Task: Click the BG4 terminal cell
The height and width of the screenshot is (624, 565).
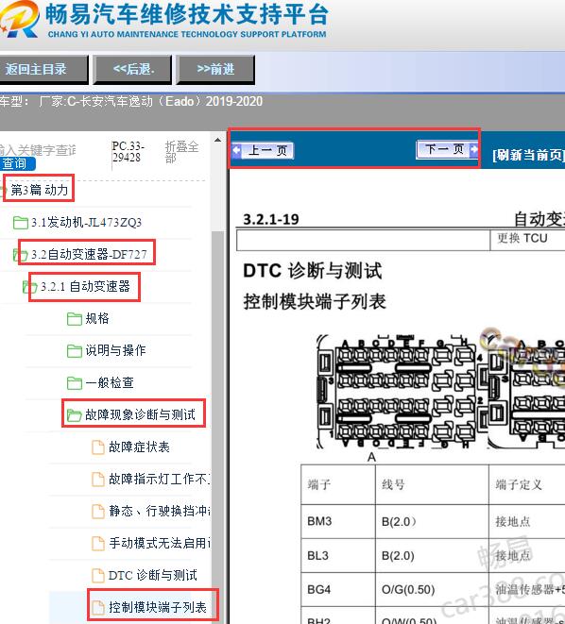Action: point(338,589)
